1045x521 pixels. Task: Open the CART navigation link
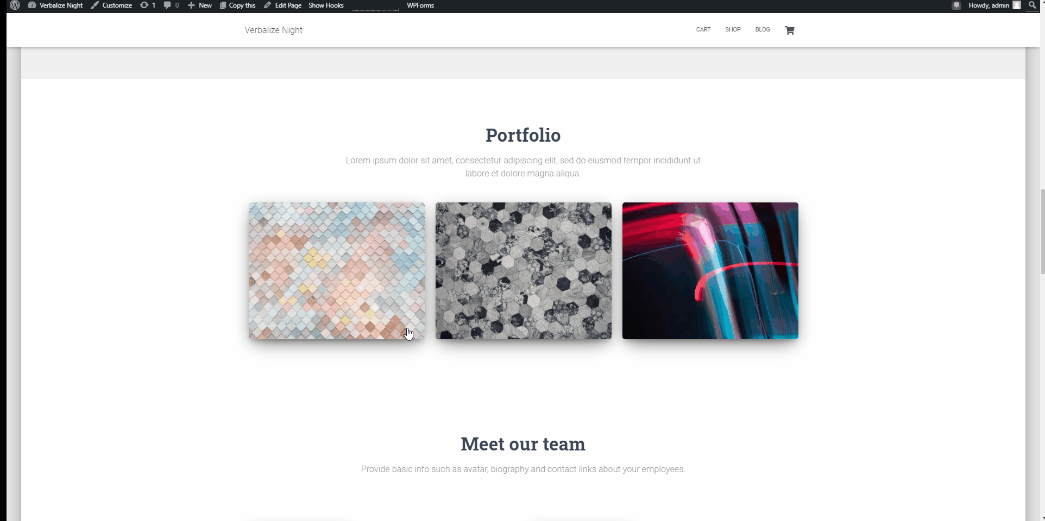703,30
